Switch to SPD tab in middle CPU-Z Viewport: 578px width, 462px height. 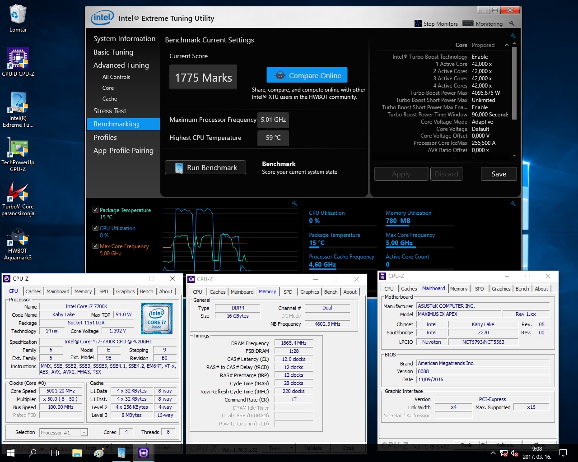[288, 292]
